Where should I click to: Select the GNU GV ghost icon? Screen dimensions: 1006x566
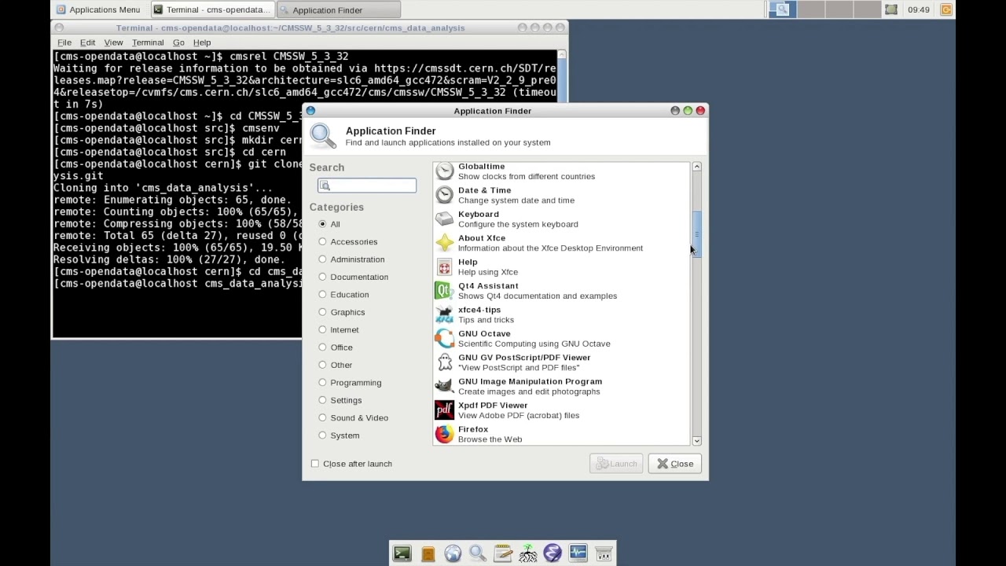tap(445, 362)
